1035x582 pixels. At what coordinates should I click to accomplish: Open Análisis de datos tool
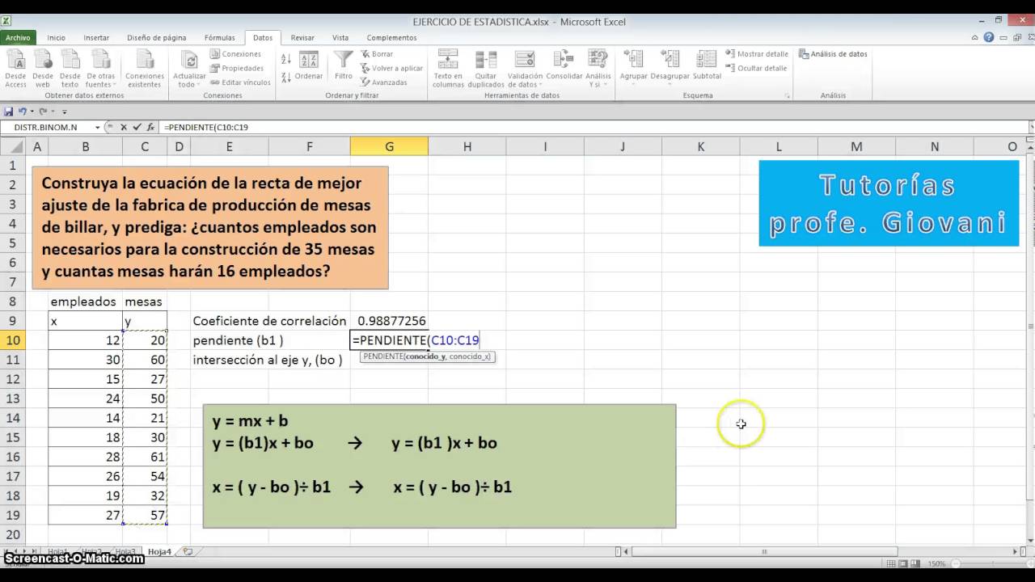[833, 54]
